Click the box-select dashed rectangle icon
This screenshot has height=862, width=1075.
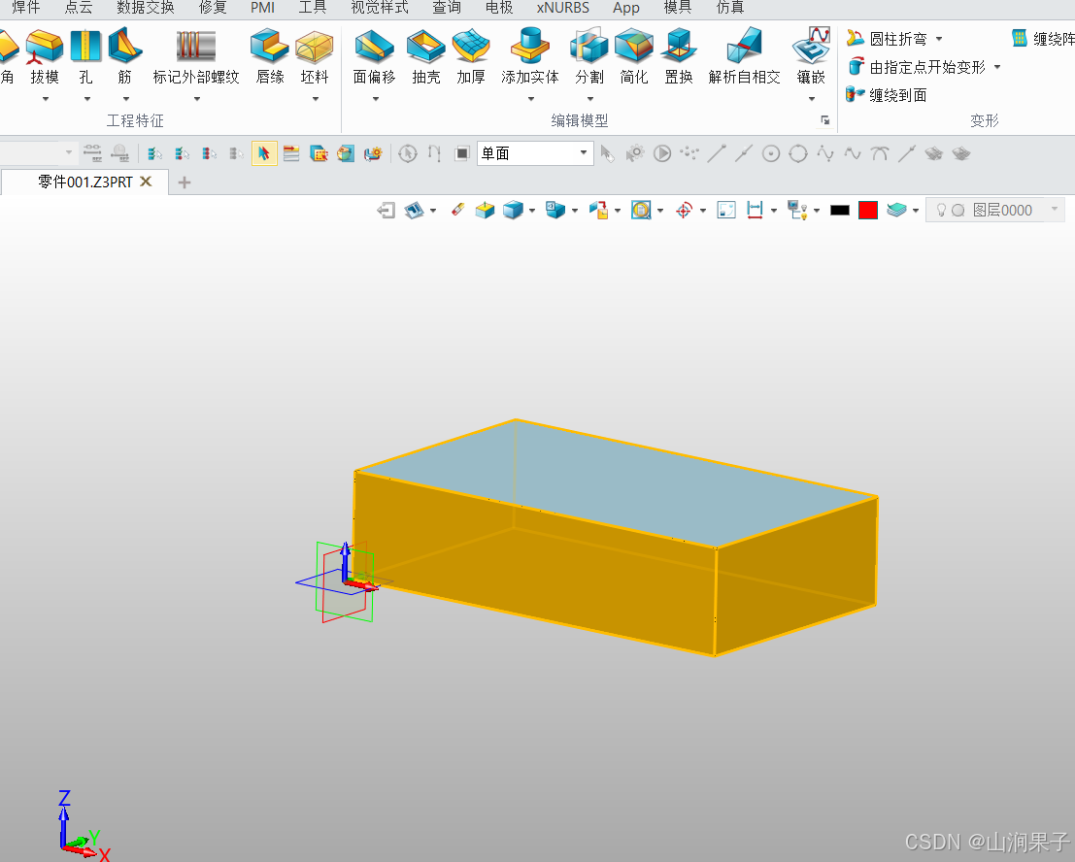pyautogui.click(x=319, y=153)
